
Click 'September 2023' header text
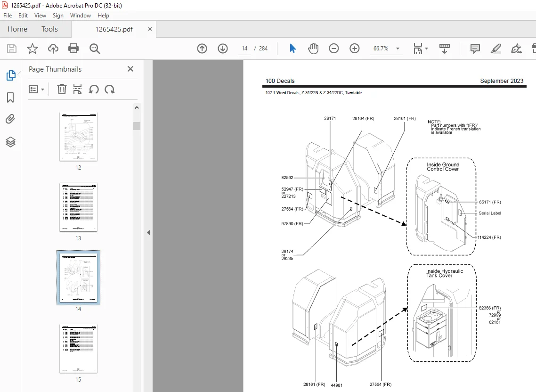502,81
